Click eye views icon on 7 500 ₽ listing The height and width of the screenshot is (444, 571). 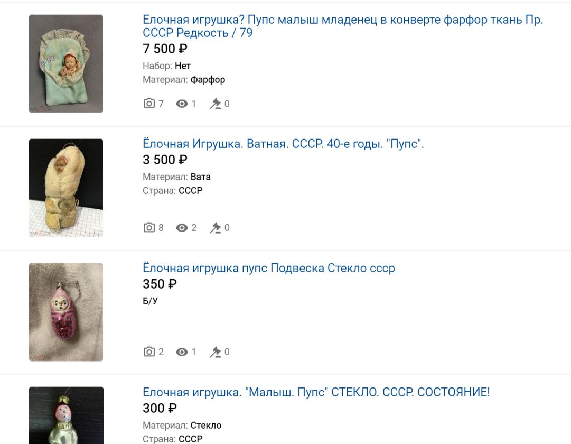tap(182, 104)
